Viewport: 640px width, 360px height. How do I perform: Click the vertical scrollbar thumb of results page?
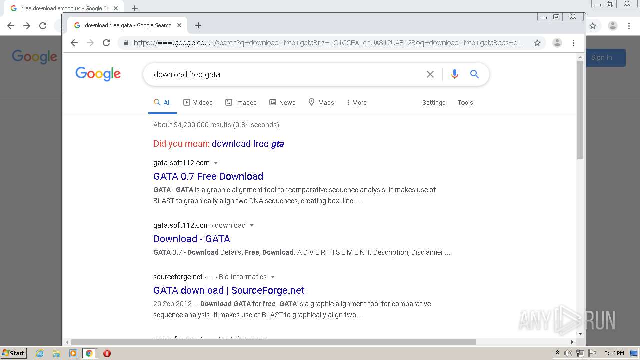[x=580, y=110]
